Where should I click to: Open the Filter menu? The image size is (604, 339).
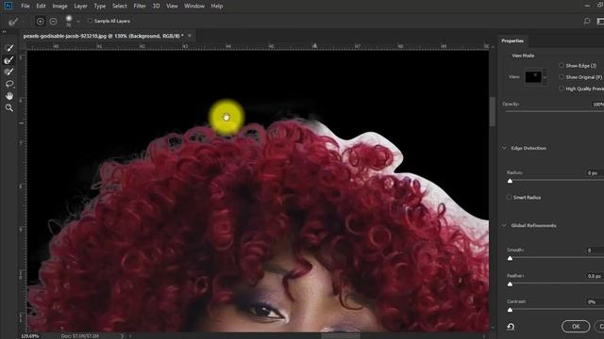point(140,6)
